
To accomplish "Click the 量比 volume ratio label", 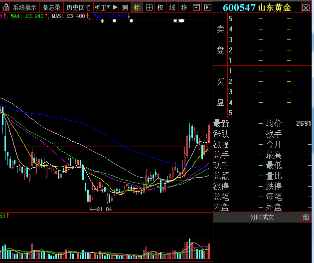I will point(274,176).
